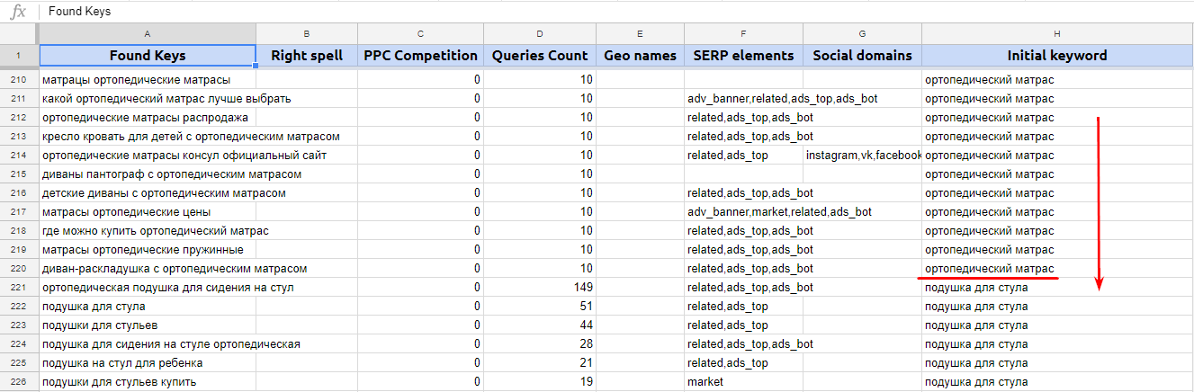The image size is (1194, 392).
Task: Click the adv_banner,market,related,ads_bot cell
Action: [743, 212]
